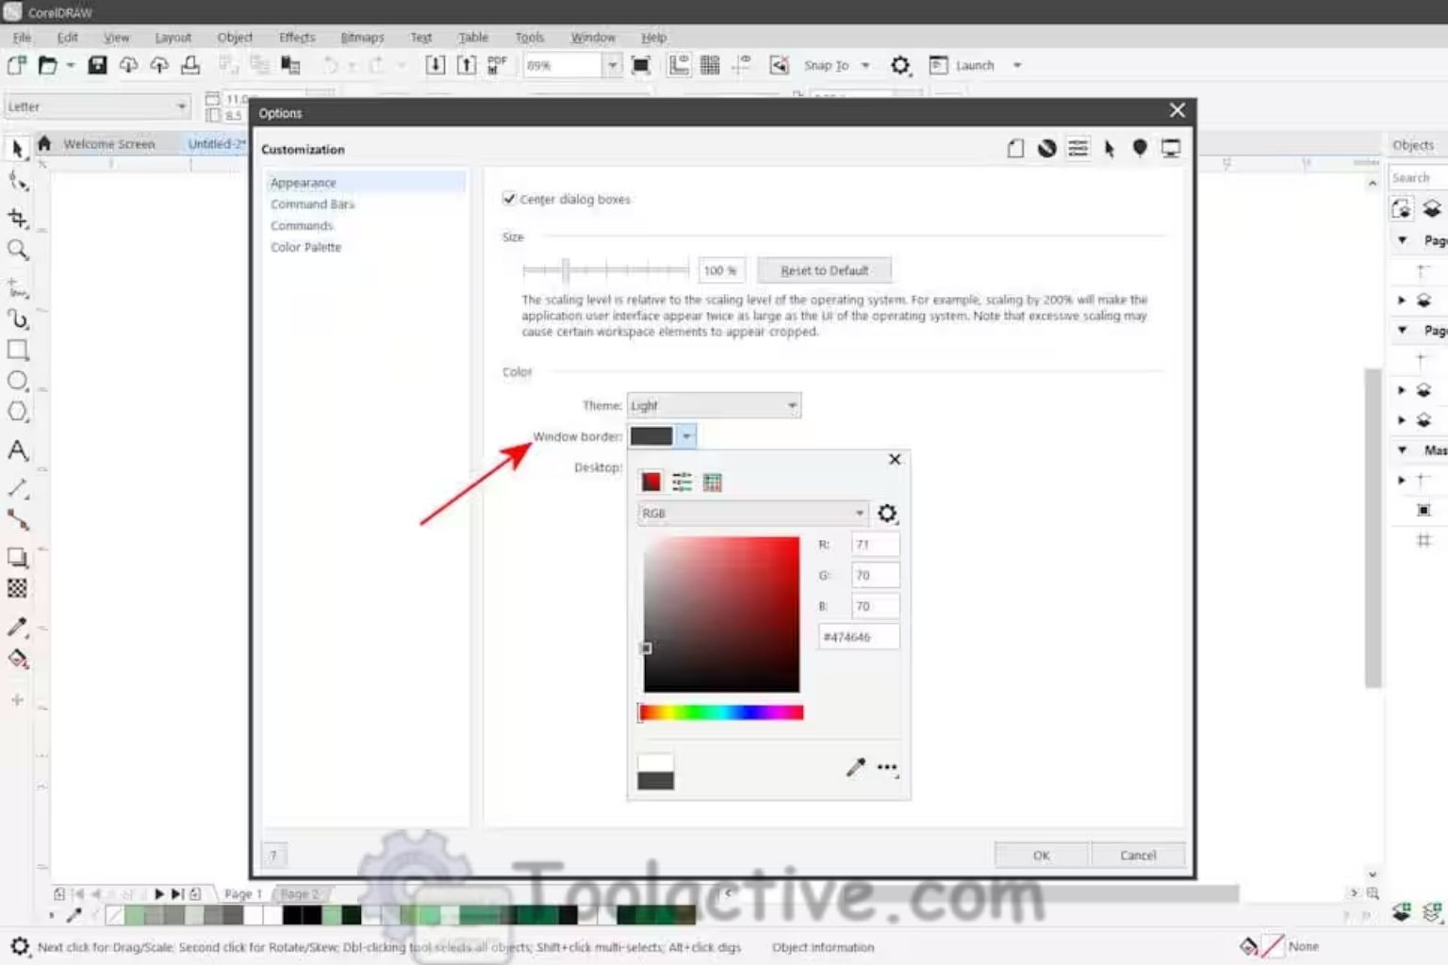Uncheck the Center dialog boxes checkbox

[509, 198]
